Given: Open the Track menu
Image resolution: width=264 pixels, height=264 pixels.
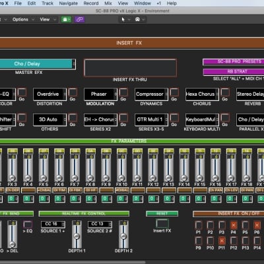Looking at the screenshot, I should click(x=48, y=3).
